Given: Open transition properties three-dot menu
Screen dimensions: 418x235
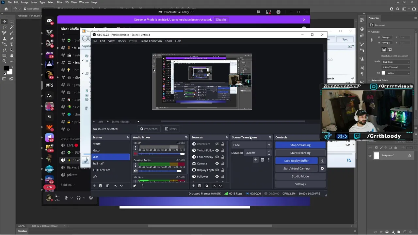Looking at the screenshot, I should click(269, 160).
